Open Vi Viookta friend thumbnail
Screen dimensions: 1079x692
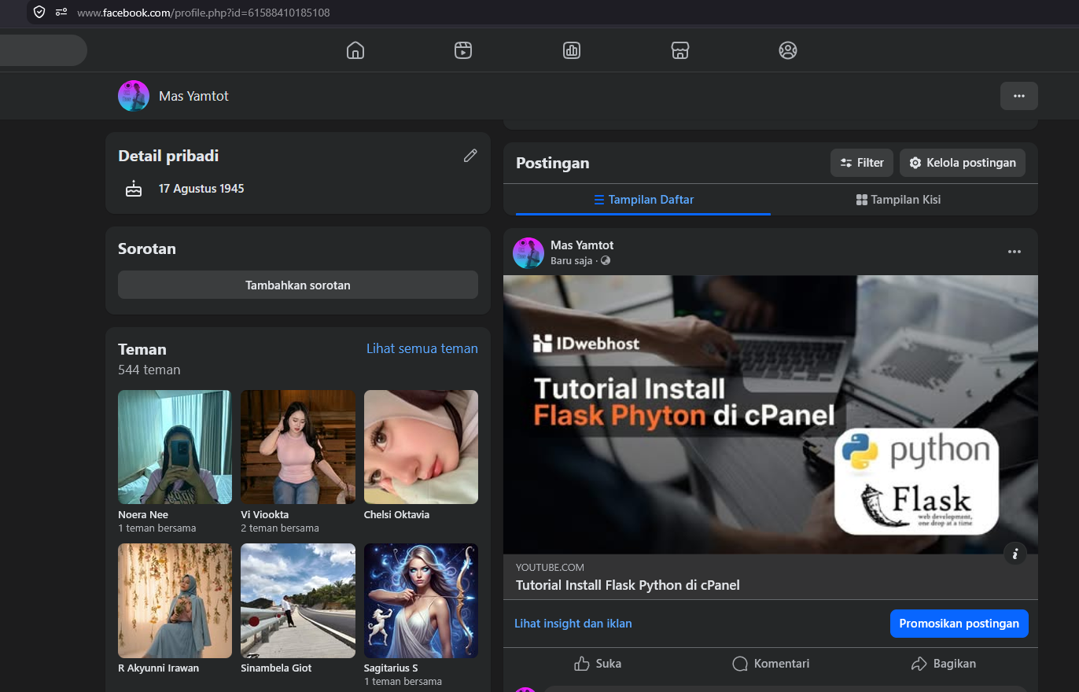point(298,447)
